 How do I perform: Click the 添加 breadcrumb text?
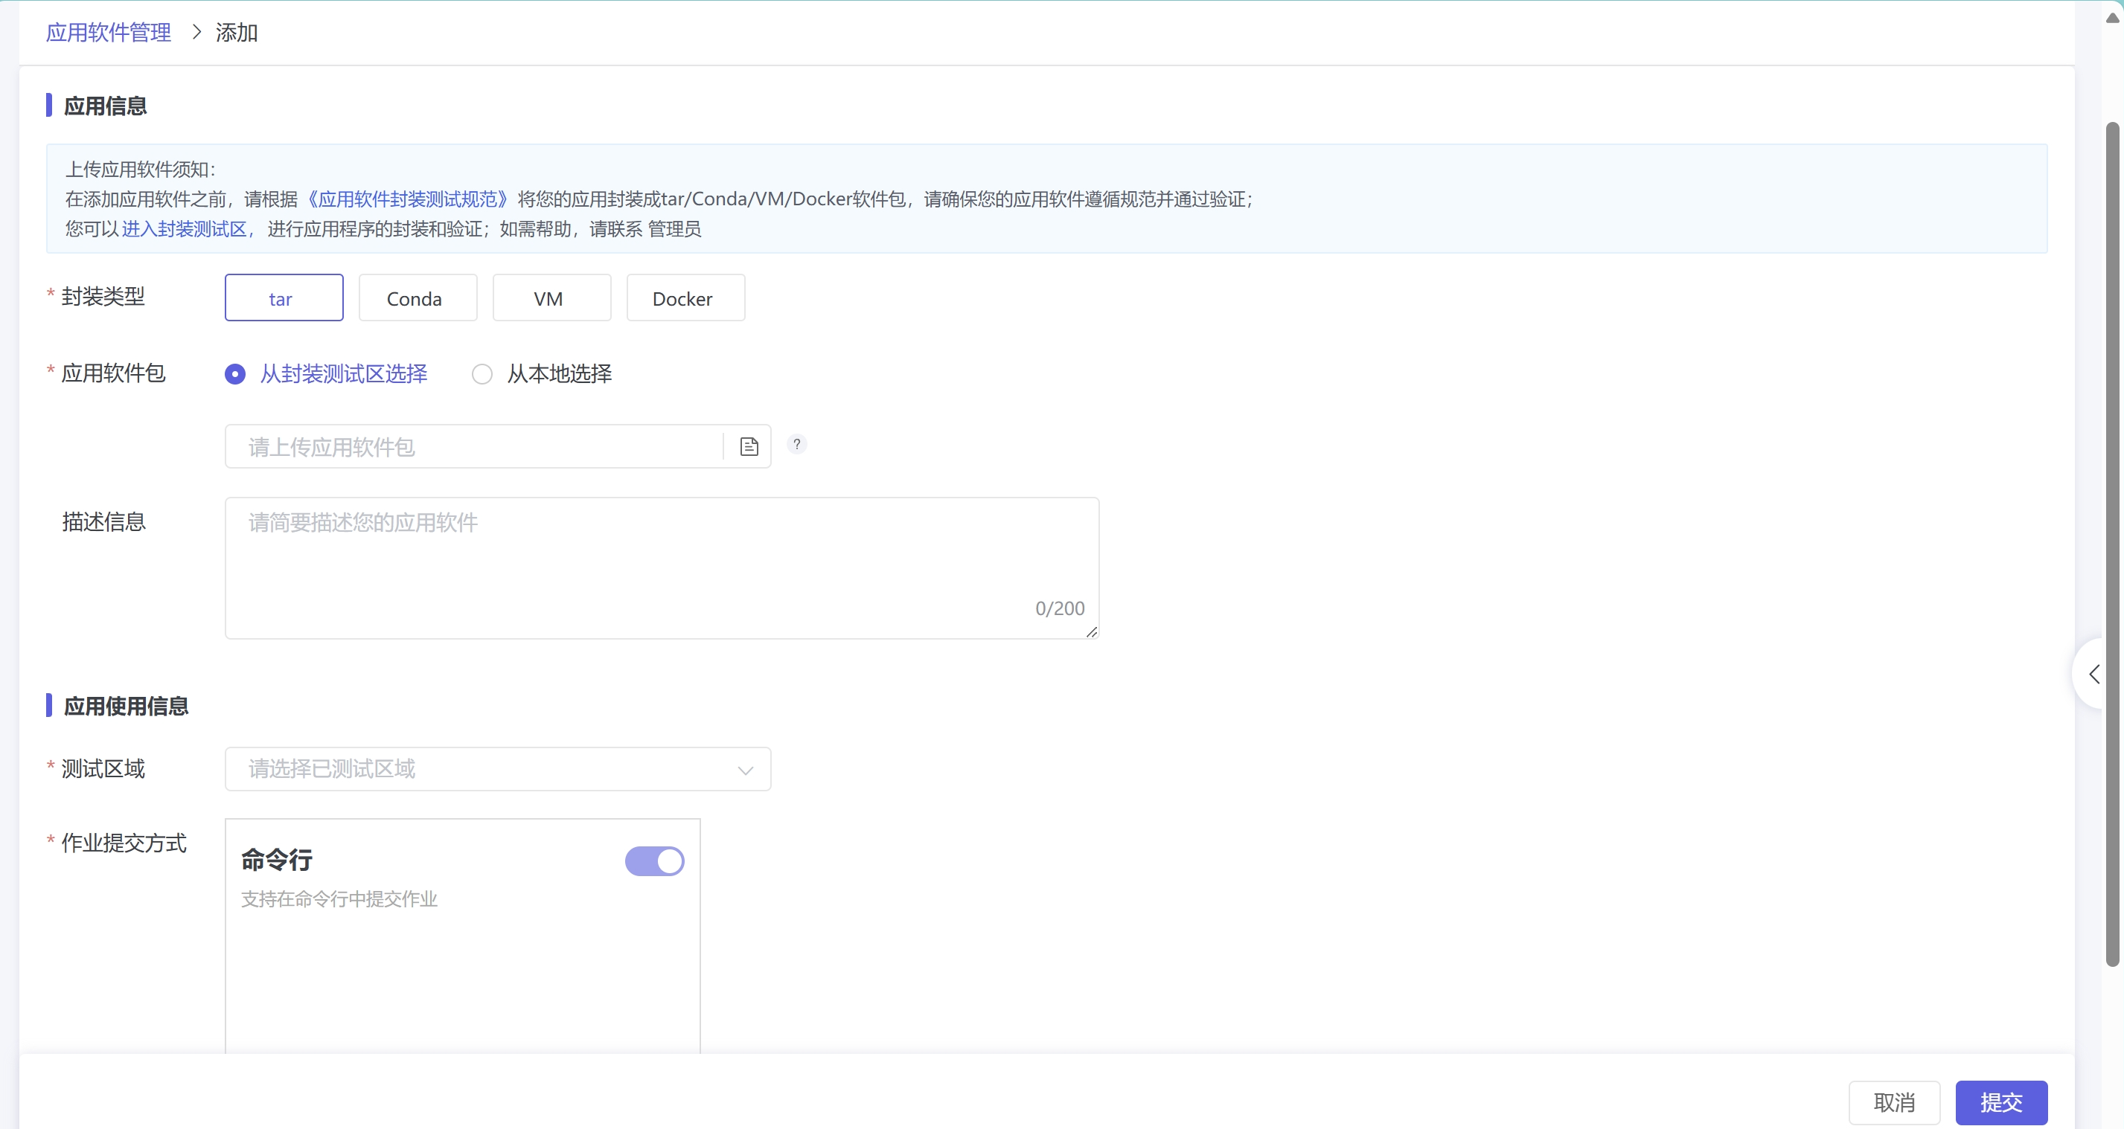click(237, 32)
